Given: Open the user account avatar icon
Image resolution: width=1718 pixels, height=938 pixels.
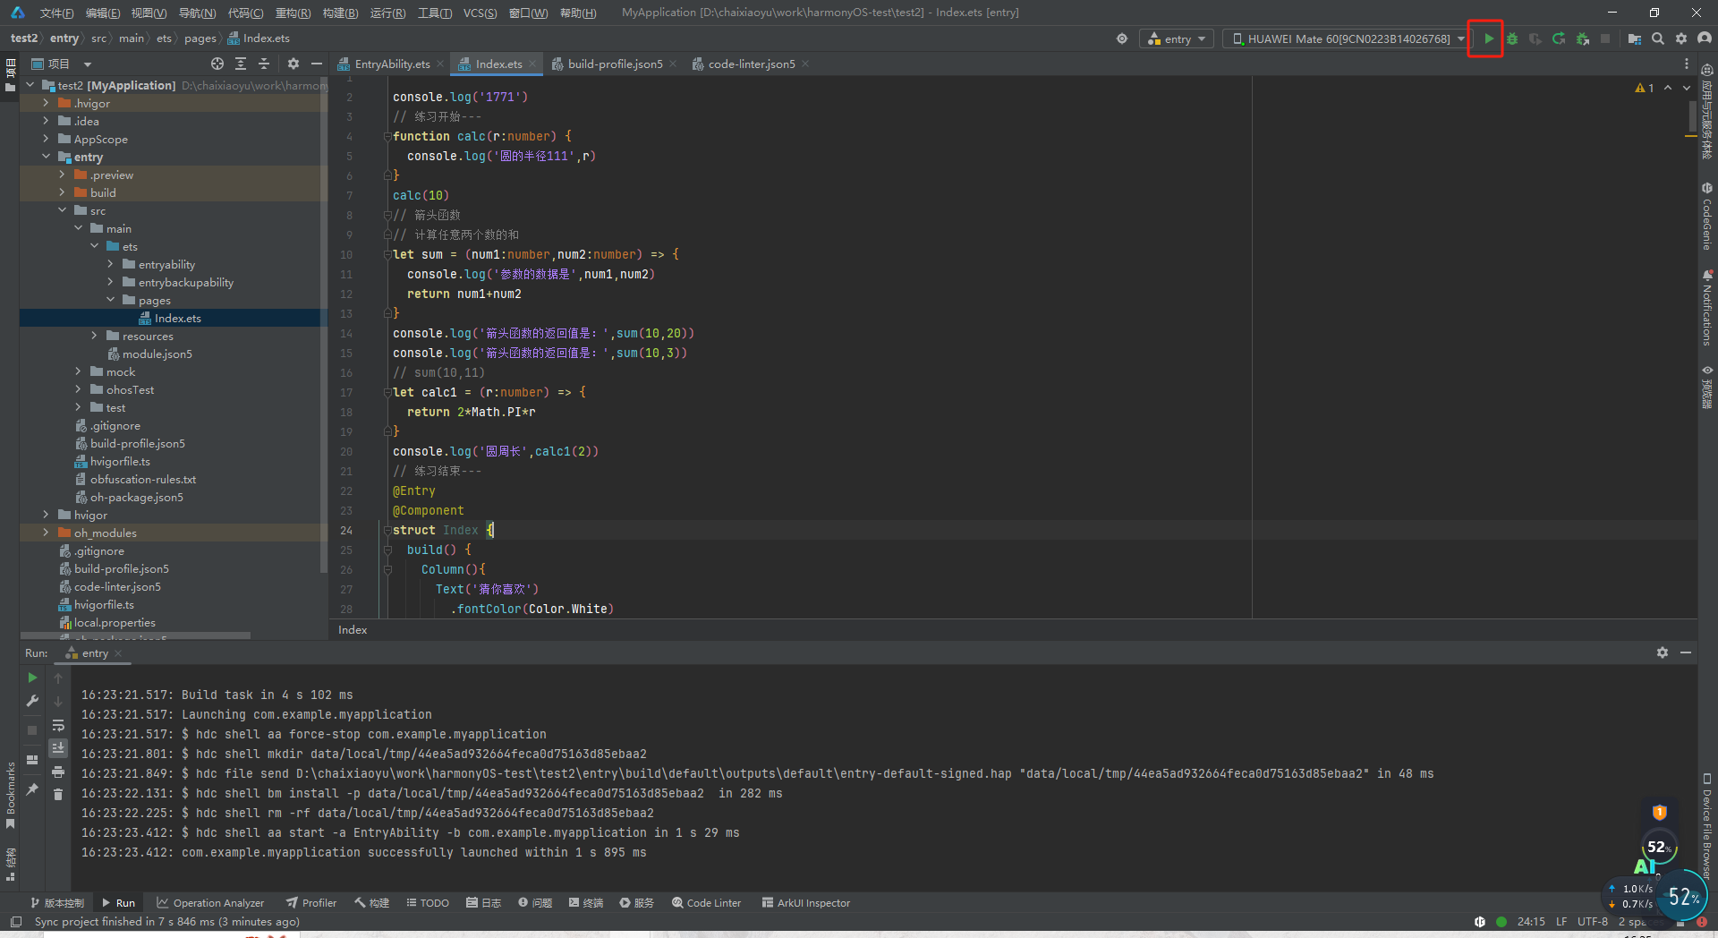Looking at the screenshot, I should click(1705, 38).
